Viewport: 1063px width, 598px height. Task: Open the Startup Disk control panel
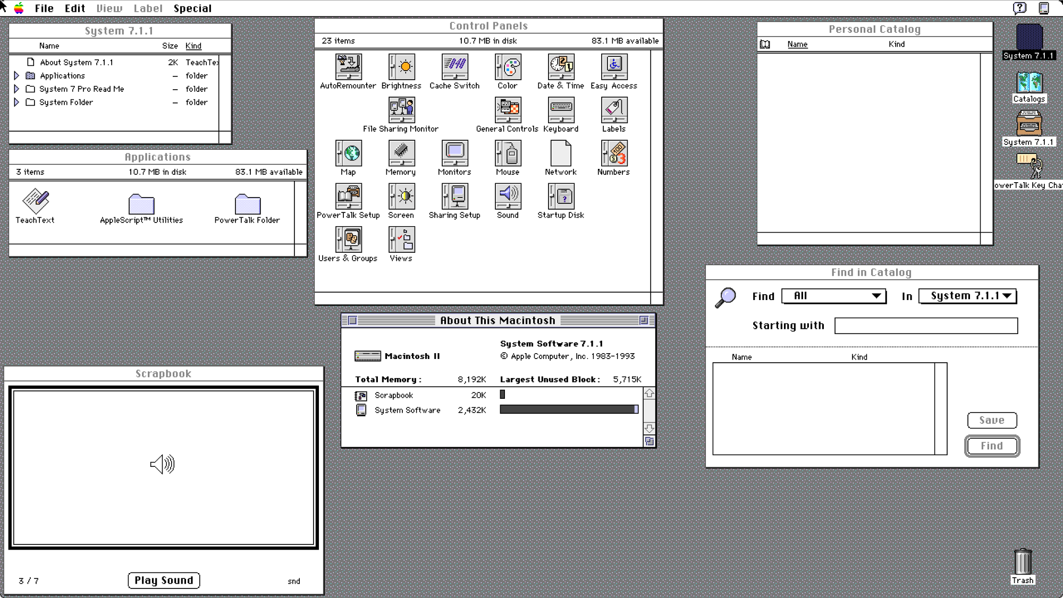coord(561,197)
